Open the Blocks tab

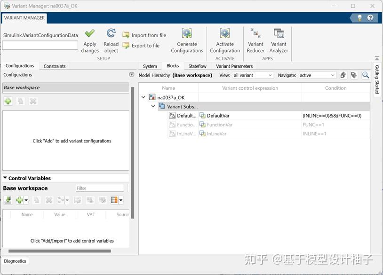[173, 66]
